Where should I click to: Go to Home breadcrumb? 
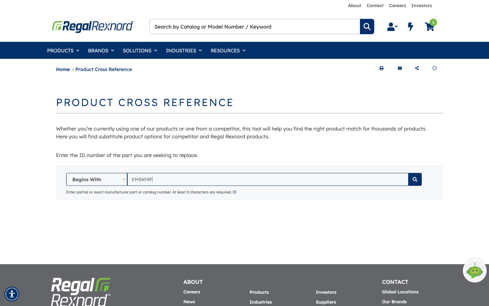click(x=63, y=69)
